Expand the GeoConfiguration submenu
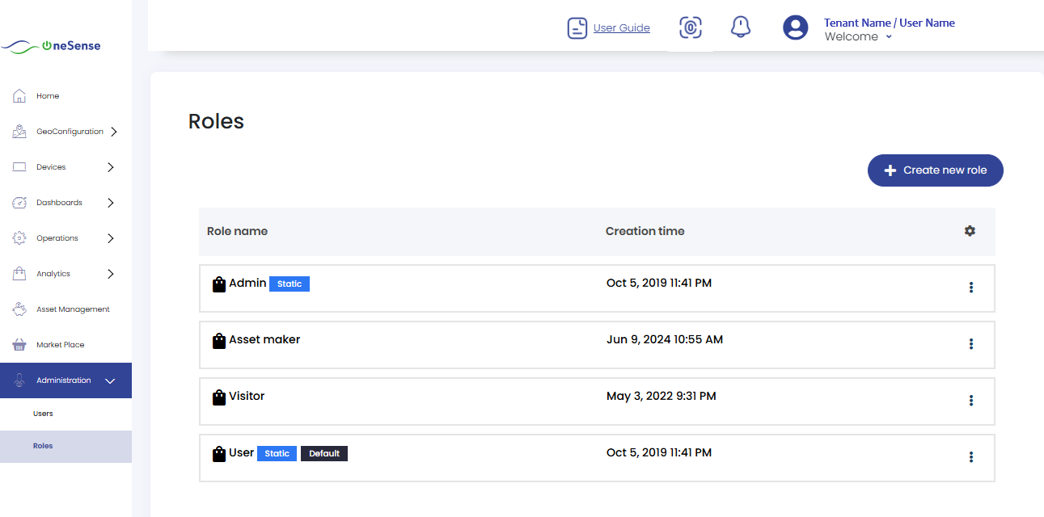1044x517 pixels. coord(113,132)
